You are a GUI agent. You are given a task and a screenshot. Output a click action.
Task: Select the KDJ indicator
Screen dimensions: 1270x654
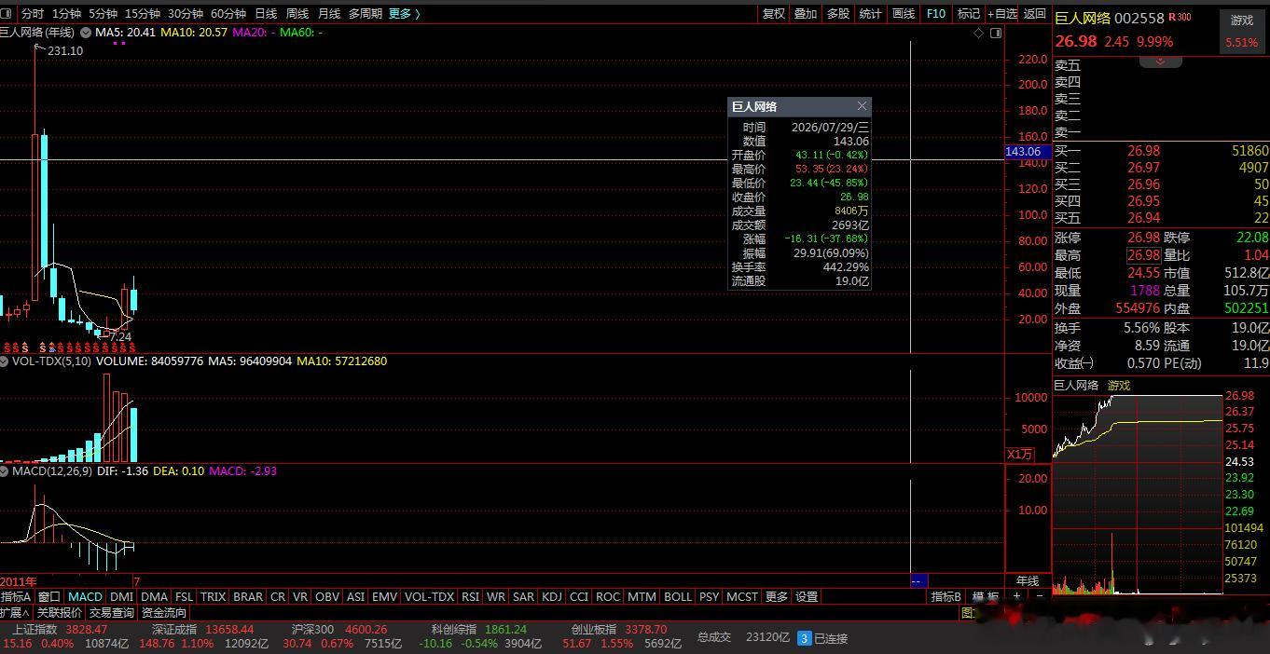552,596
